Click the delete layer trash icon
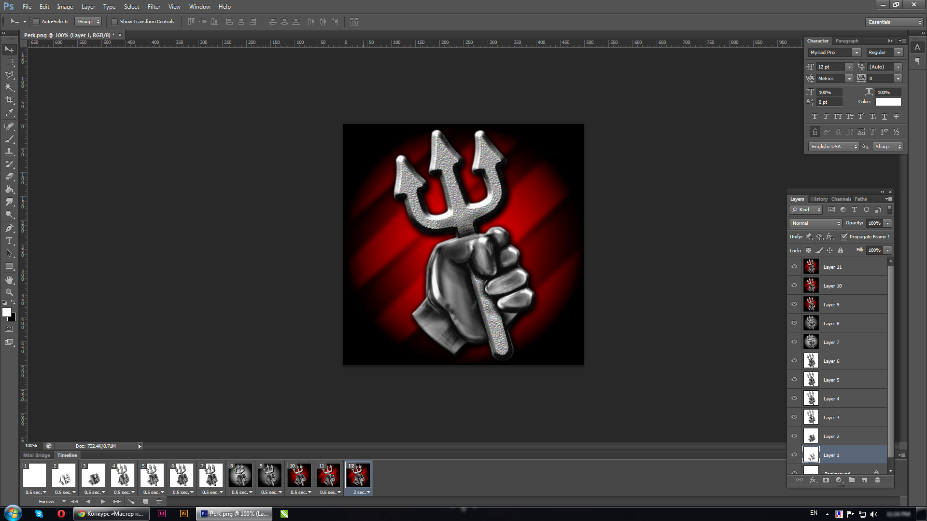 (x=877, y=480)
